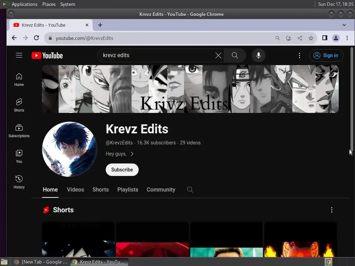Switch to the Playlists tab
Screen dimensions: 355x266
click(x=128, y=189)
